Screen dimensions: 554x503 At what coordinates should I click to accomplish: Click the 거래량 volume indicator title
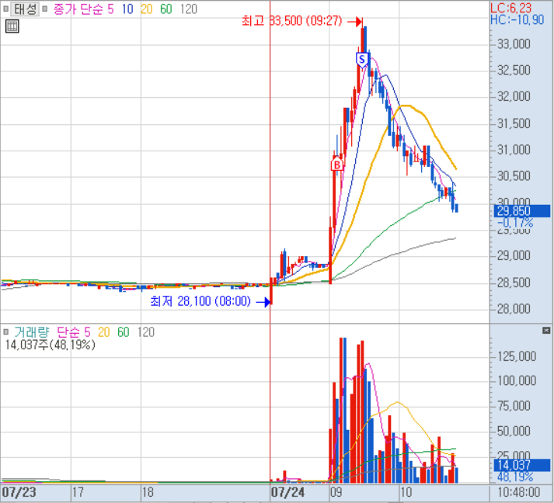coord(28,332)
